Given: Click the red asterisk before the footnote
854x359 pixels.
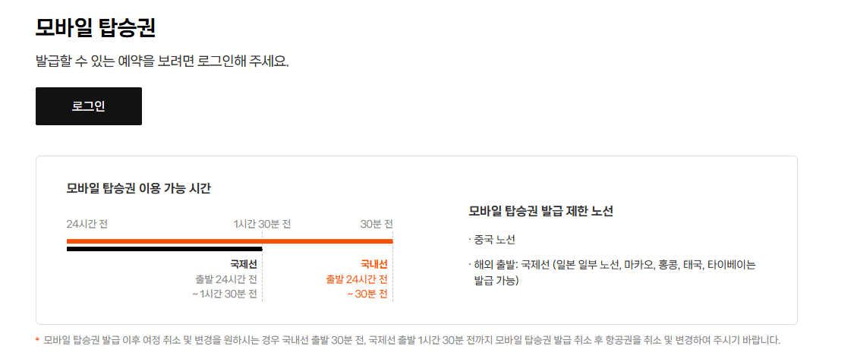Looking at the screenshot, I should [x=37, y=342].
